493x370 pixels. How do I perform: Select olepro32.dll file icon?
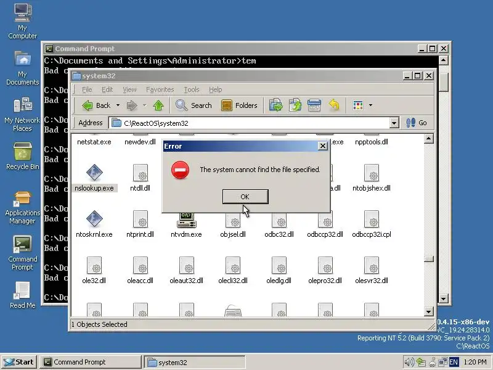[x=325, y=265]
